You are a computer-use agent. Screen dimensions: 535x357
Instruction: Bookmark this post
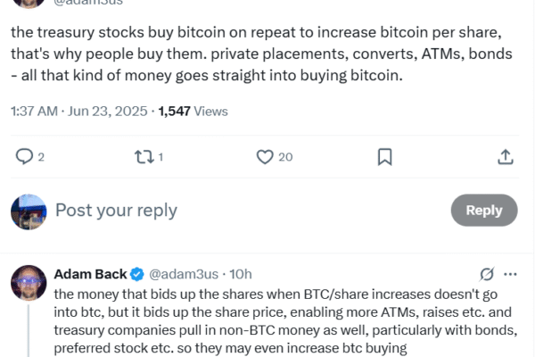384,156
